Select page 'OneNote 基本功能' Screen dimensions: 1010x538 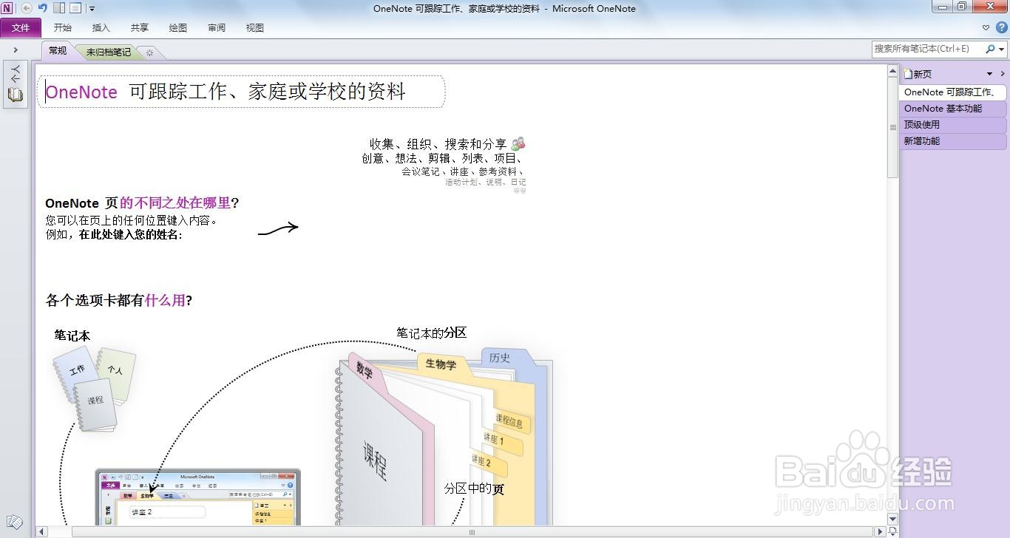click(953, 109)
